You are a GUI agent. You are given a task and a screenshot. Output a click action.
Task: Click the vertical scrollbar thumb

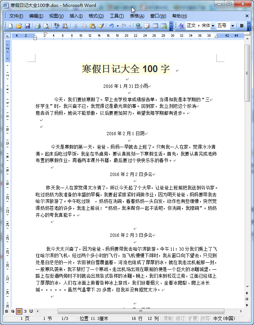[x=247, y=73]
